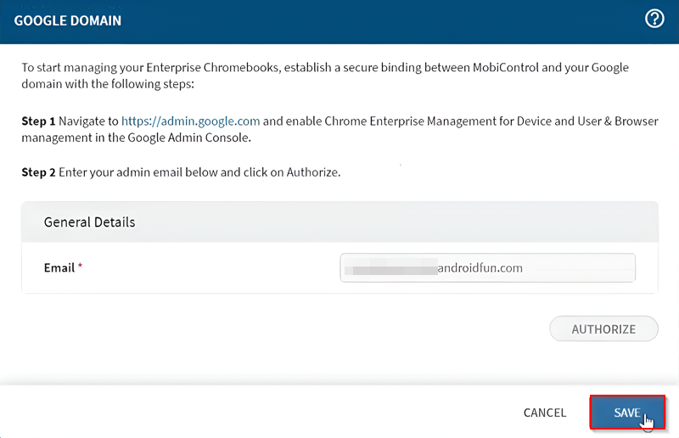This screenshot has width=679, height=438.
Task: Click the GOOGLE DOMAIN dialog title
Action: point(68,20)
